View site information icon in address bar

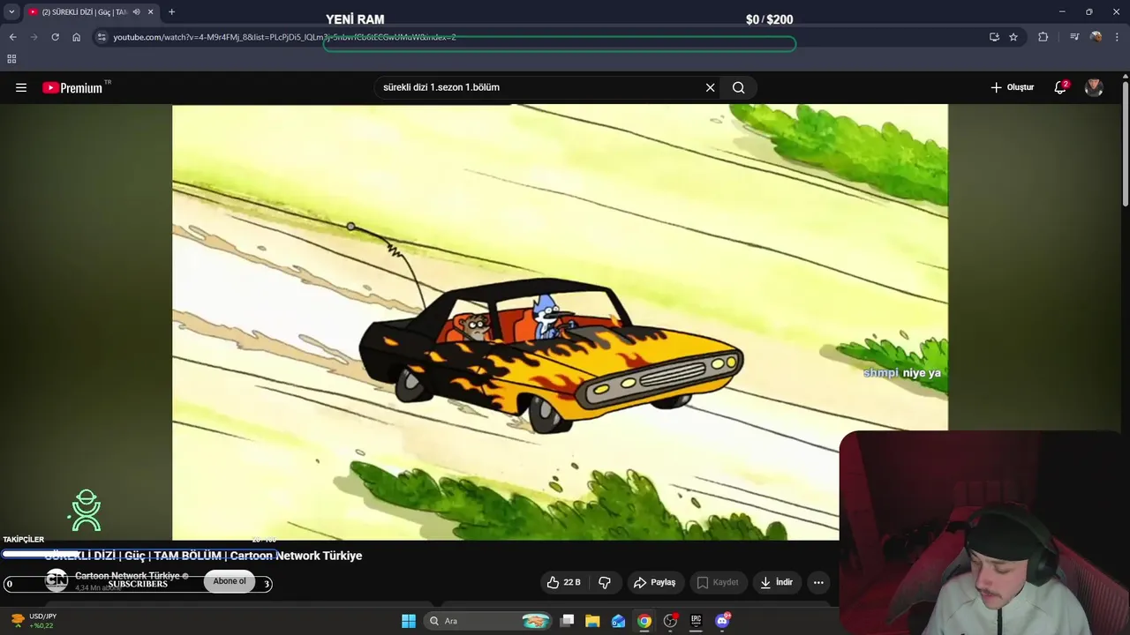coord(102,37)
